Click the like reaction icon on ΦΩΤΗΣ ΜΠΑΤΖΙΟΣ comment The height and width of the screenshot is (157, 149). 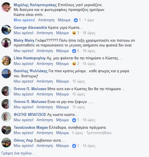[x=74, y=120]
